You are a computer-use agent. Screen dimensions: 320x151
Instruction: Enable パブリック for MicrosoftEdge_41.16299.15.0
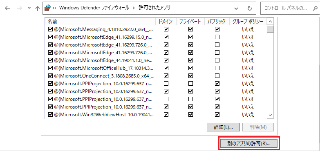click(217, 37)
